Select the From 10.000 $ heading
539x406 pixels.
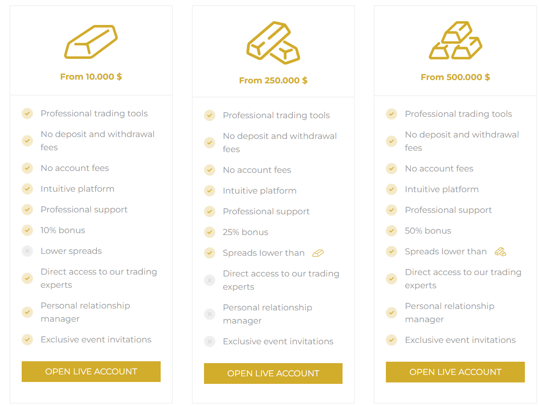point(91,77)
